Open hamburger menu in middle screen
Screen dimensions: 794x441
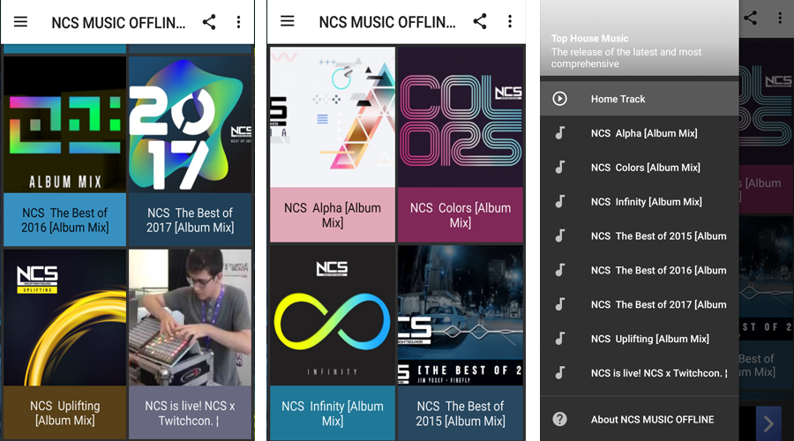[287, 21]
